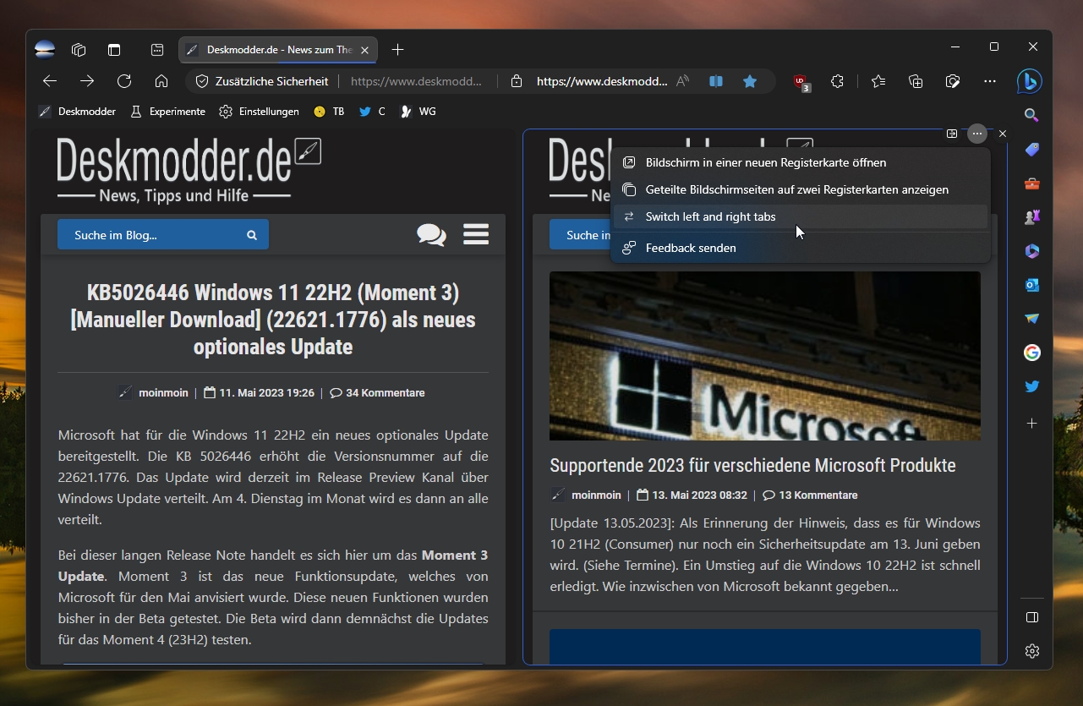
Task: Go forward with the arrow button
Action: (87, 81)
